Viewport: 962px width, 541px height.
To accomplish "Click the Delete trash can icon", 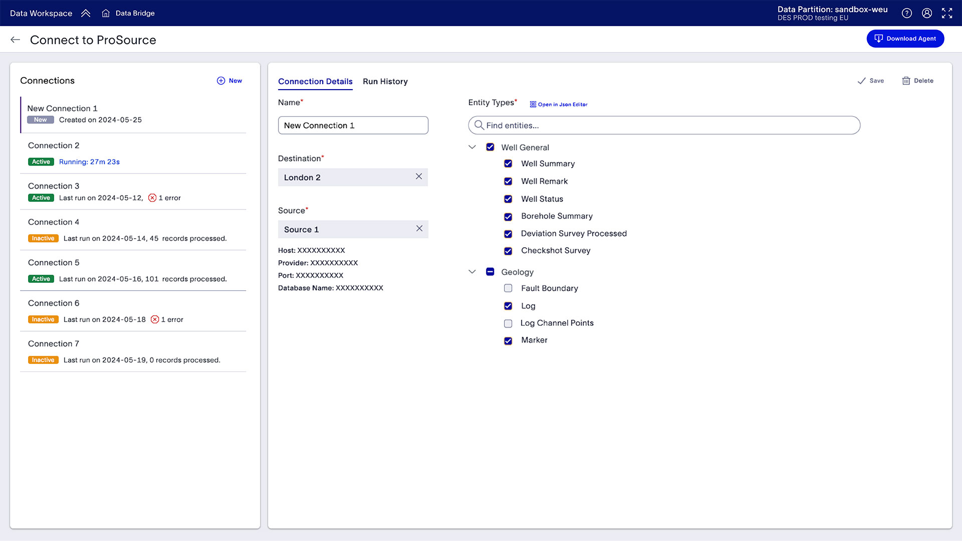I will [x=906, y=81].
